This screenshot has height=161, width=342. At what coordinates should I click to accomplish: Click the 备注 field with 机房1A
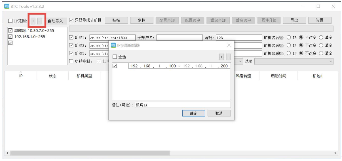tap(183, 105)
